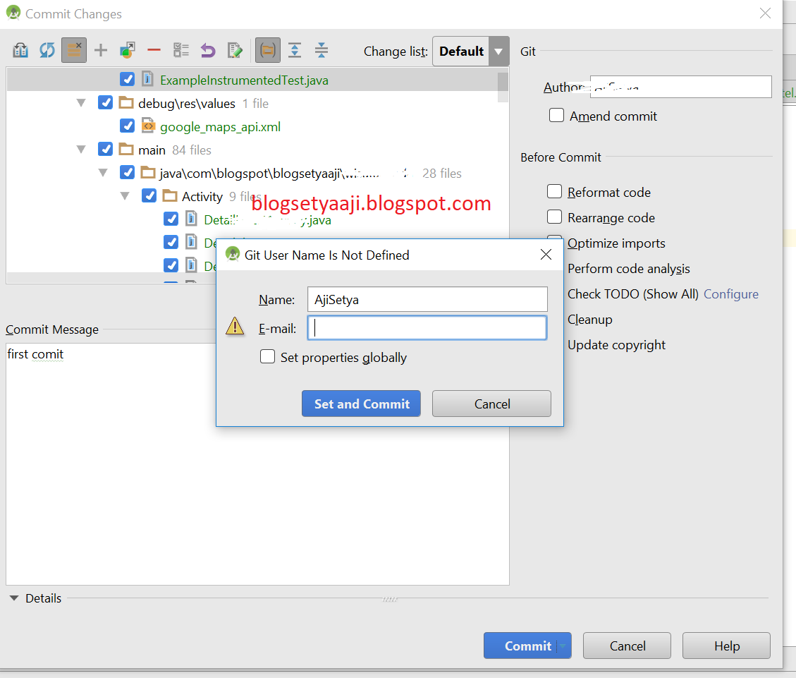Select the ExampleInstrumentedTest.java tree item
This screenshot has height=678, width=796.
point(243,79)
